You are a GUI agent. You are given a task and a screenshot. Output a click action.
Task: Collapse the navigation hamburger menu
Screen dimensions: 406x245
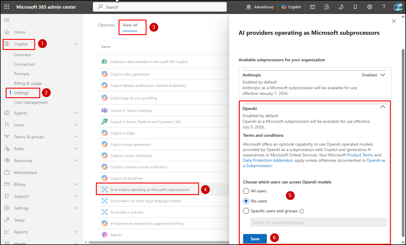point(7,20)
